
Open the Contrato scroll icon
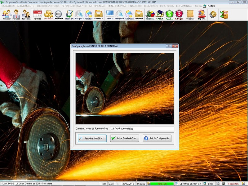pos(190,15)
